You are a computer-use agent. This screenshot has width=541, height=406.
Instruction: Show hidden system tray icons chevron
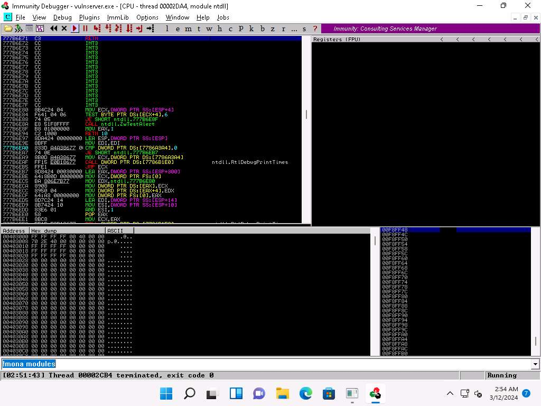point(450,393)
